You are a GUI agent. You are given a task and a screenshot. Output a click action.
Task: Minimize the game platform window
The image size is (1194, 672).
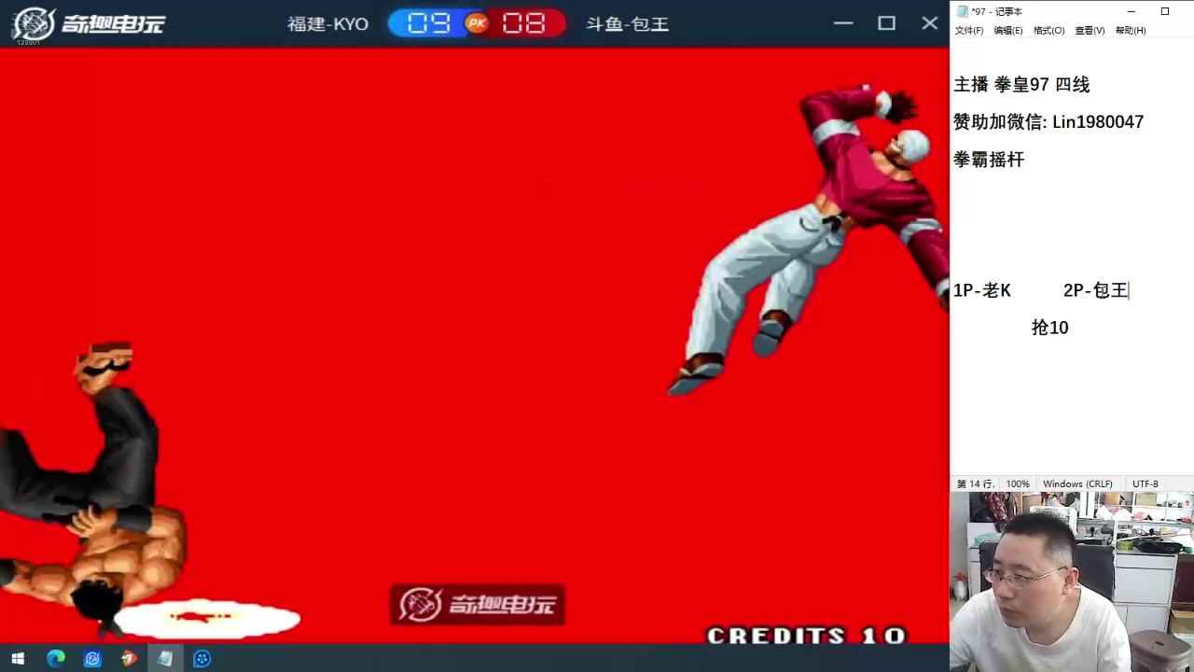click(x=843, y=23)
